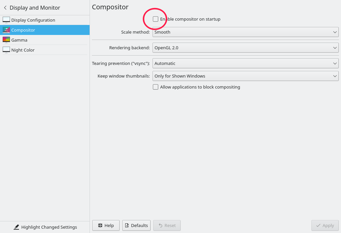The image size is (341, 233).
Task: Click the Tearing prevention ("vsync") label
Action: pyautogui.click(x=121, y=64)
